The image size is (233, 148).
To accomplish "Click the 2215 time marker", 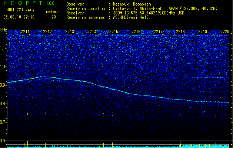I will 114,32.
